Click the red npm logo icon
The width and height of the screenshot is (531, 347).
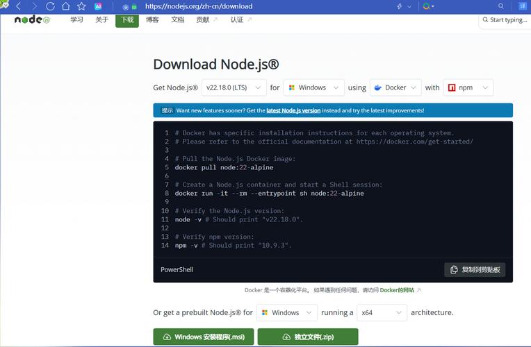(x=451, y=87)
